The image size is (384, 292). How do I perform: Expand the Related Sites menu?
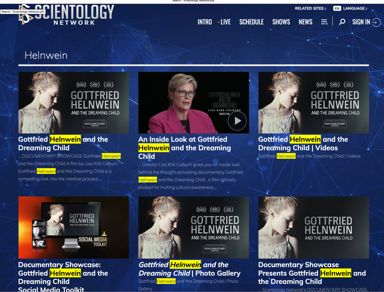(310, 8)
